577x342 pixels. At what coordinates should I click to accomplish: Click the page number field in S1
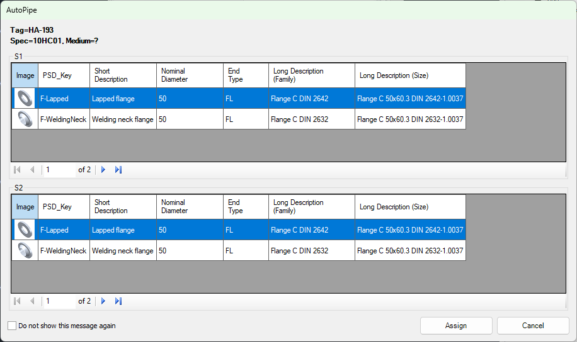click(x=59, y=170)
